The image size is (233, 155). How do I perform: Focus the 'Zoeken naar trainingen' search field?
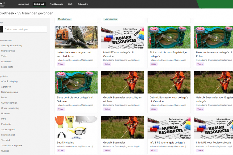(25, 29)
